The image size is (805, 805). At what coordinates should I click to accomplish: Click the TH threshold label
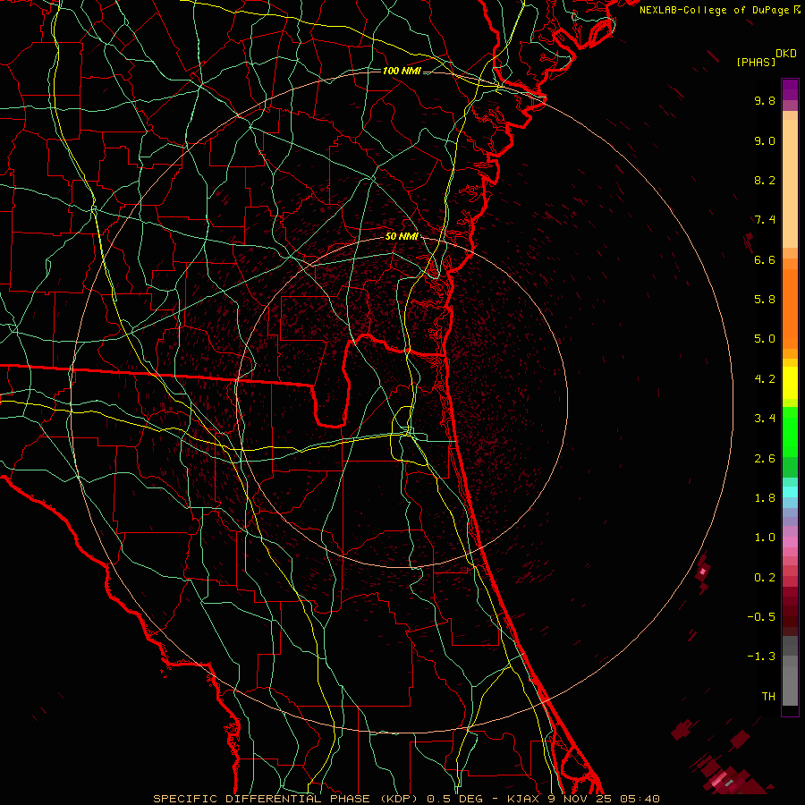pyautogui.click(x=768, y=697)
